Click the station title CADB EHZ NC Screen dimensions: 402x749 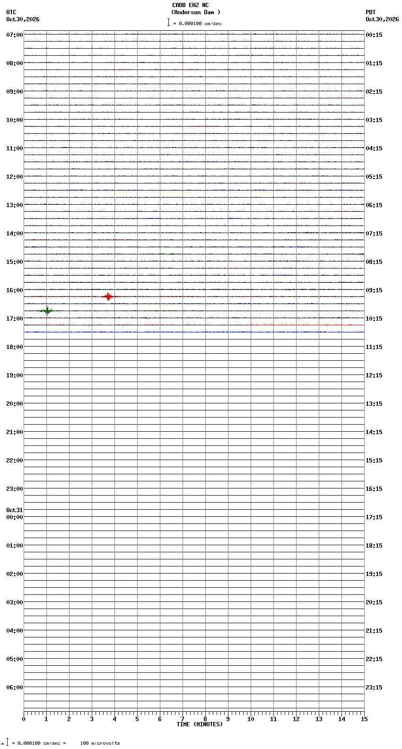pyautogui.click(x=190, y=5)
